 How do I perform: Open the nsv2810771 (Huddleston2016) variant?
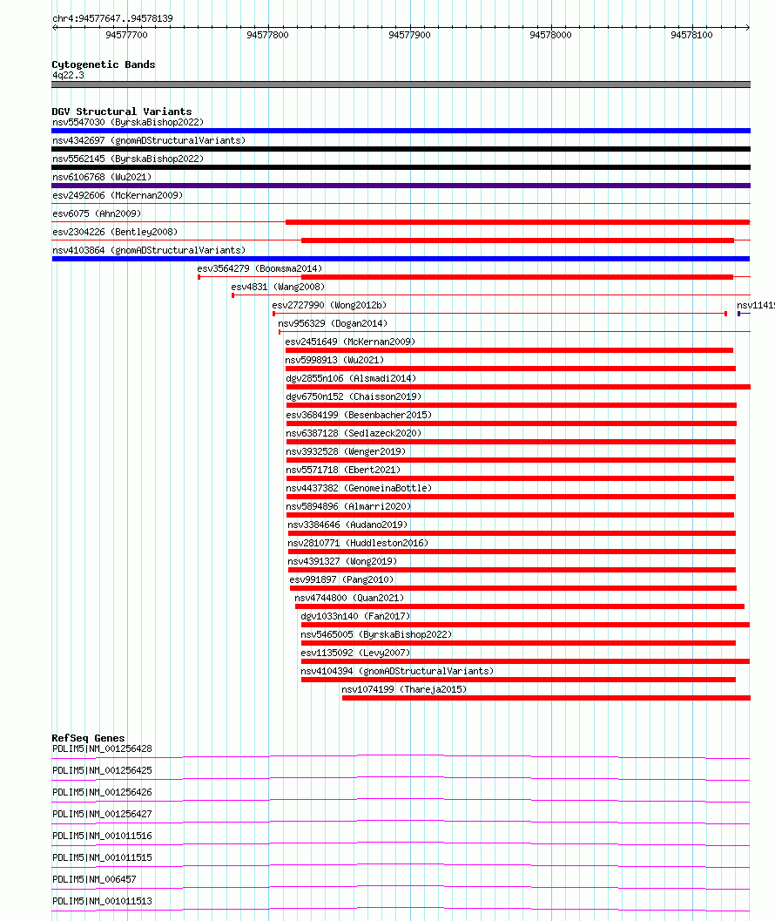pyautogui.click(x=358, y=543)
